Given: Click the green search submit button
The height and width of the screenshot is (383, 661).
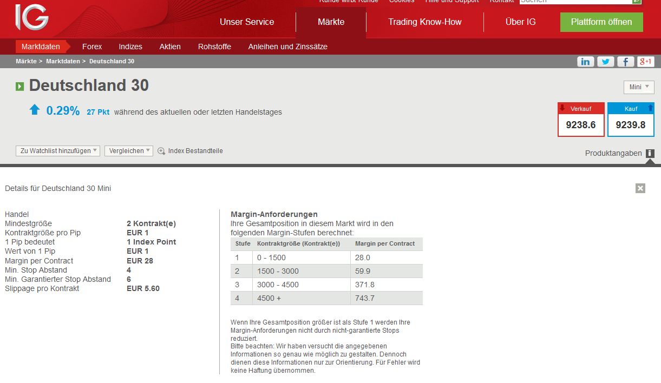Looking at the screenshot, I should click(637, 2).
